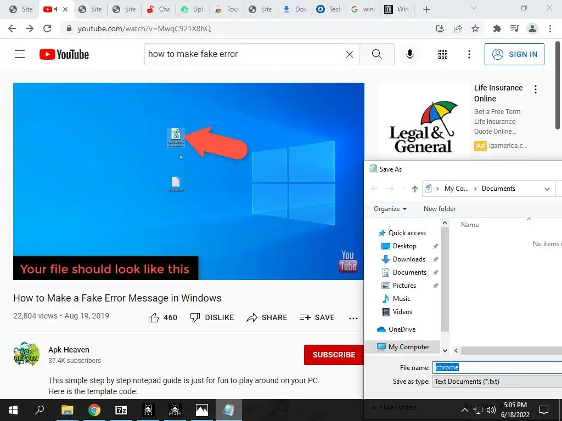Image resolution: width=562 pixels, height=421 pixels.
Task: Open the Legal & General ad thumbnail
Action: 424,122
